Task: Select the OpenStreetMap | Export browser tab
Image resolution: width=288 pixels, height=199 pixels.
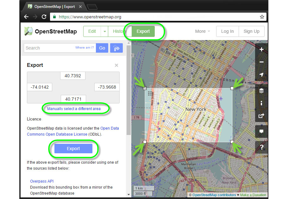Action: (x=54, y=7)
